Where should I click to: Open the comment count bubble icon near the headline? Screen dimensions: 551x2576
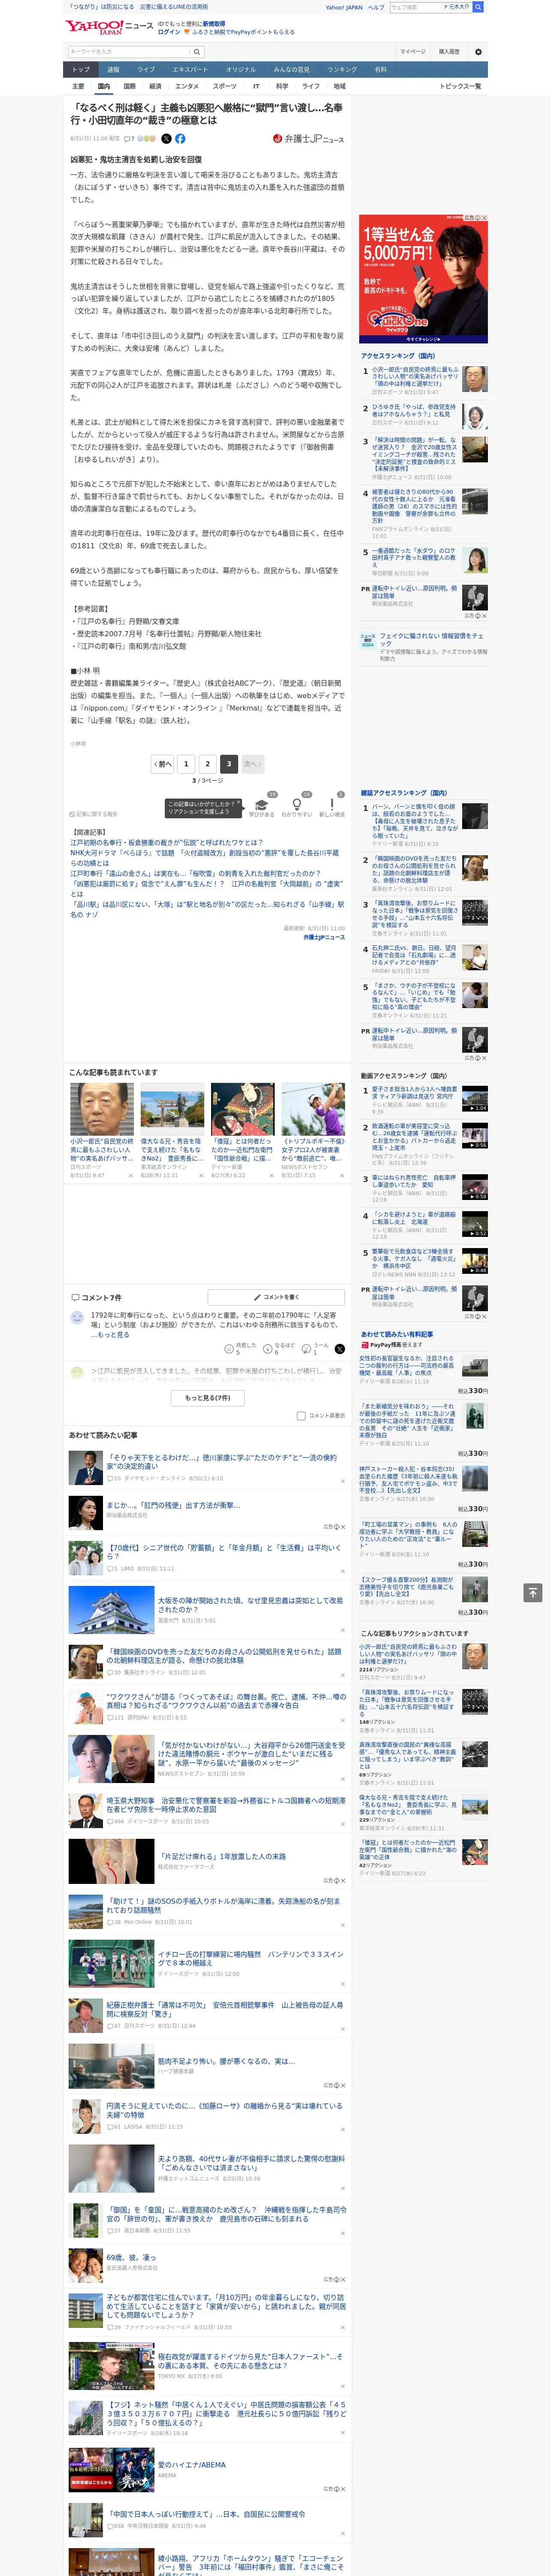pos(129,139)
